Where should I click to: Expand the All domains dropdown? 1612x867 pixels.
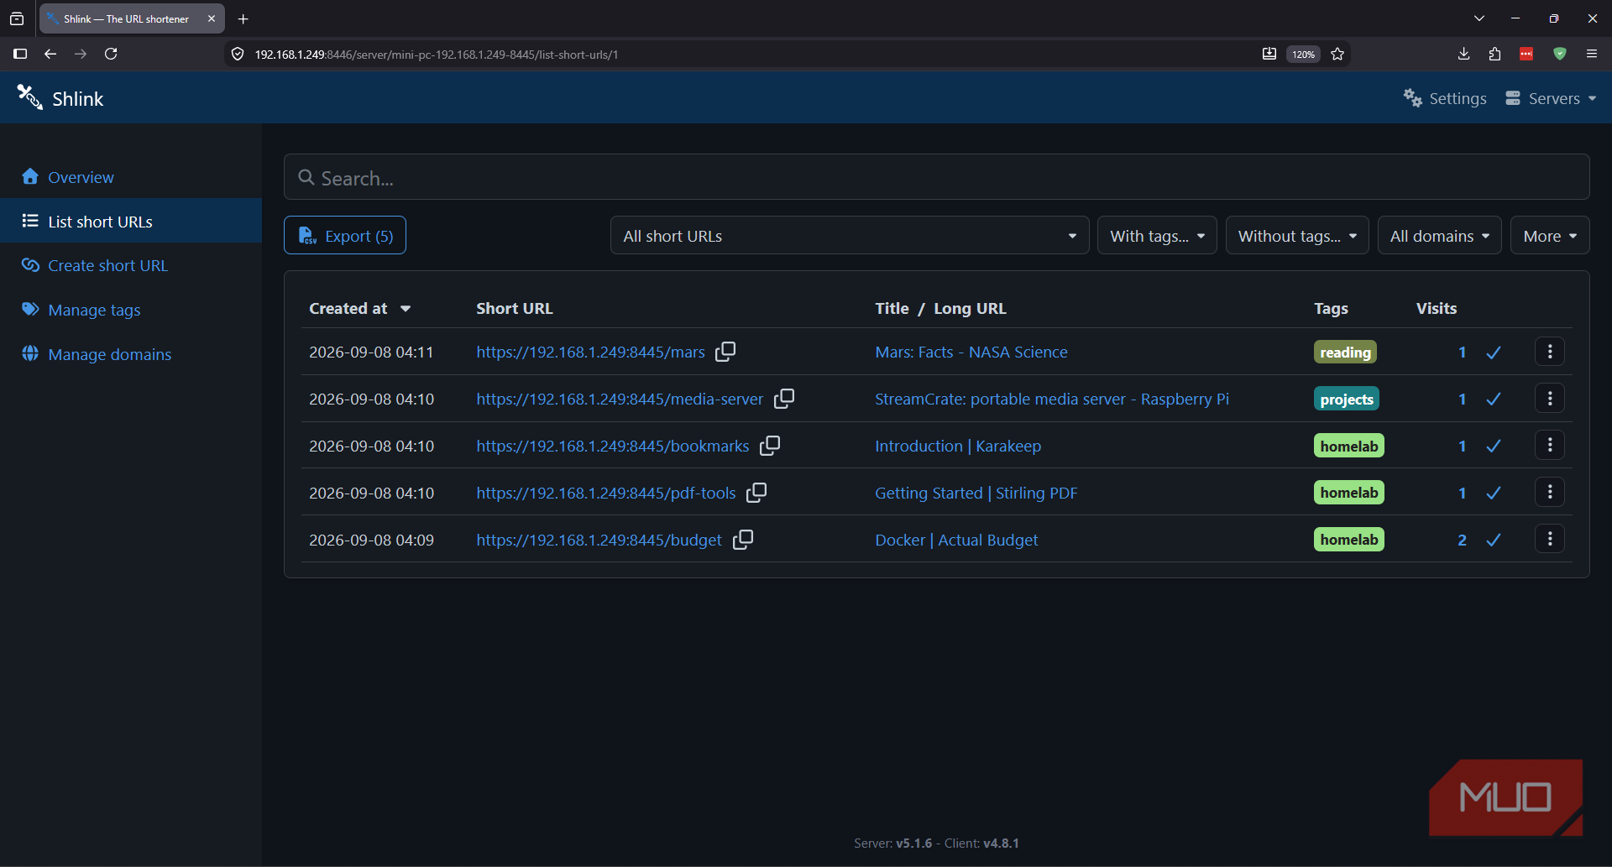[1439, 236]
